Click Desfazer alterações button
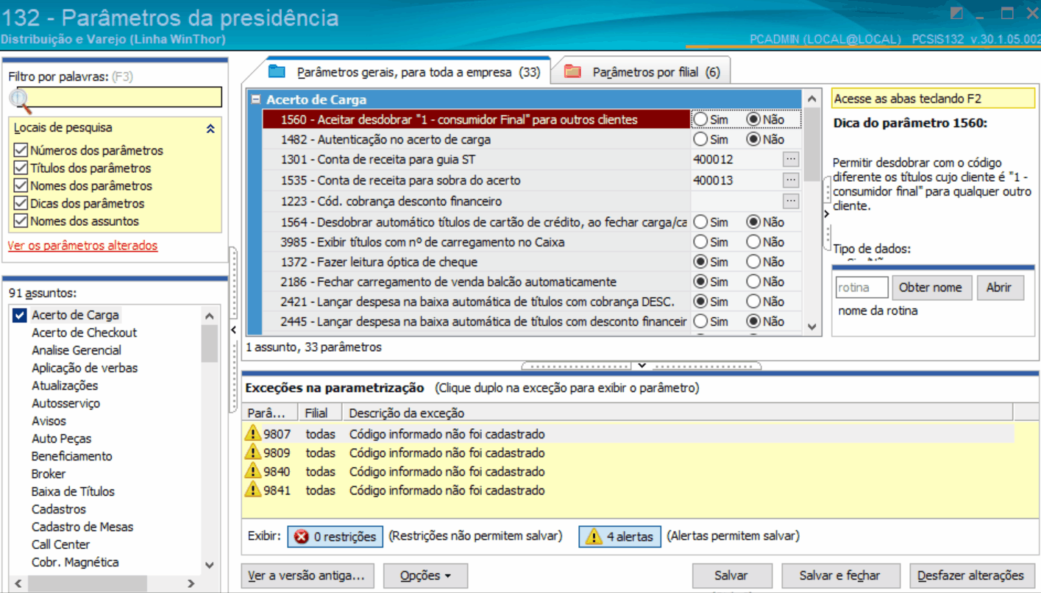The height and width of the screenshot is (593, 1041). [x=971, y=576]
